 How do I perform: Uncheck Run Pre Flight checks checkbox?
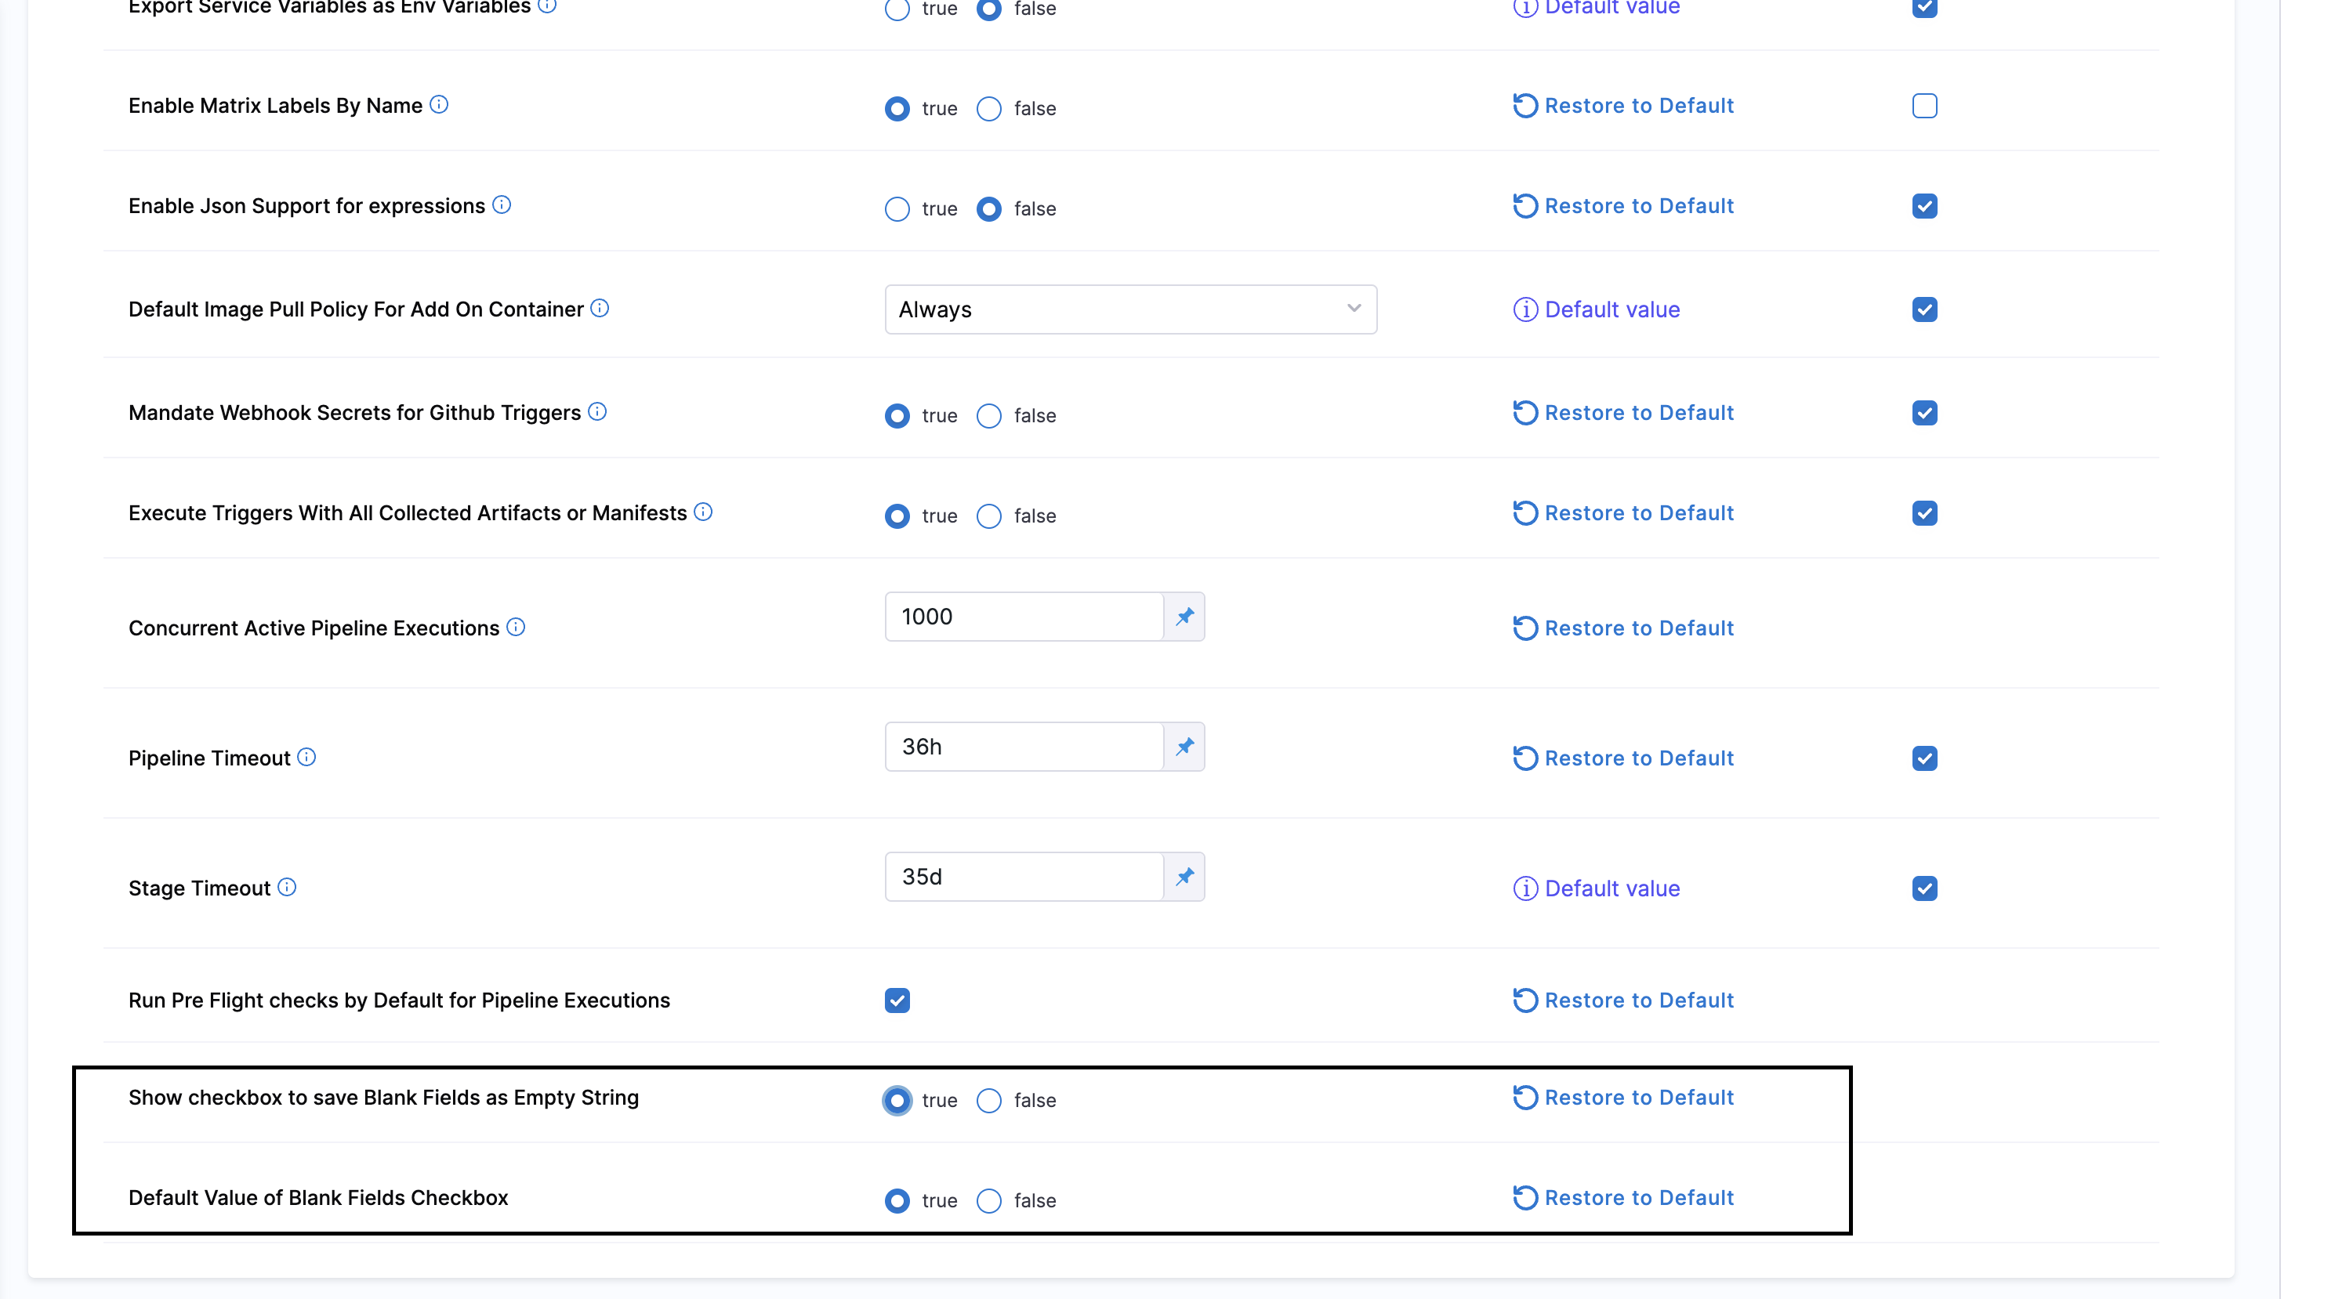click(x=897, y=1000)
